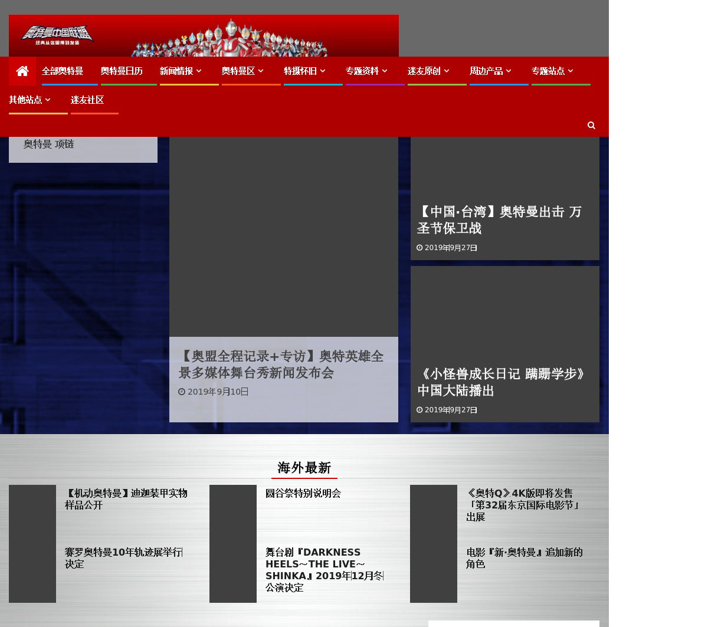Open article 【奥盟全程记录+专访】奥特英雄全景多媒体舞台秀新闻发布会
The height and width of the screenshot is (627, 708).
point(281,365)
